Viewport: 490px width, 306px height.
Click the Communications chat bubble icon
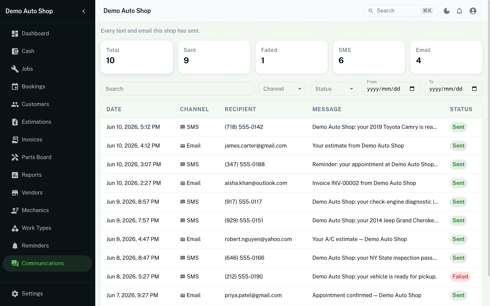tap(15, 263)
